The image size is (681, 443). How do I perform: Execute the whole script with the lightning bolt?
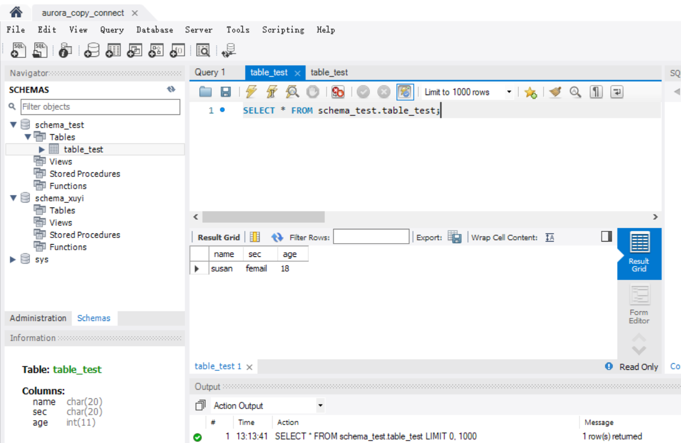coord(251,92)
